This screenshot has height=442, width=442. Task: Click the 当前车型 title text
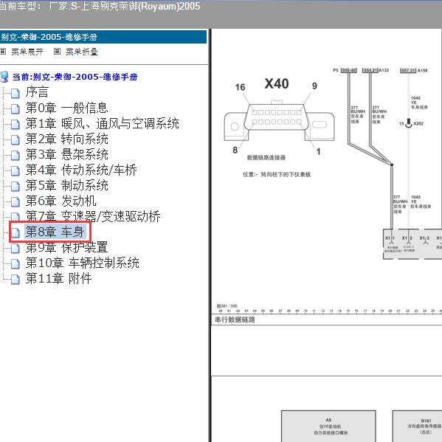(100, 6)
